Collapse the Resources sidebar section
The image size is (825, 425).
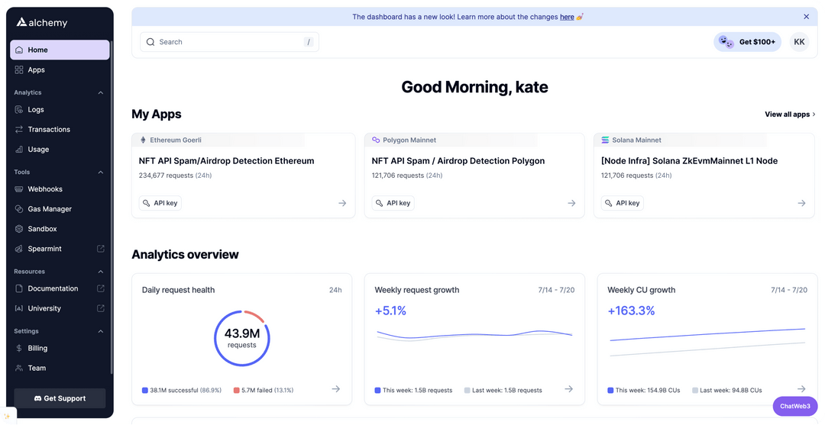(x=101, y=272)
